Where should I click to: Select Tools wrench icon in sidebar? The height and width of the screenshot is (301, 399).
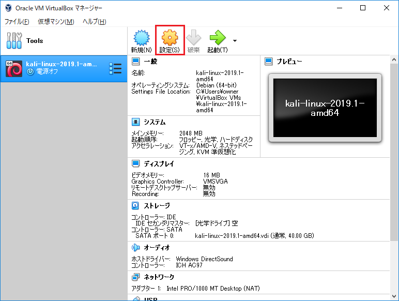pyautogui.click(x=14, y=40)
